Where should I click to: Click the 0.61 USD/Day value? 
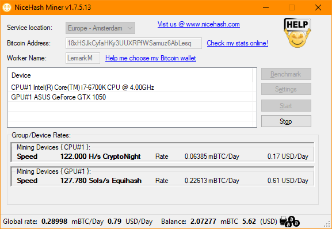pos(288,181)
